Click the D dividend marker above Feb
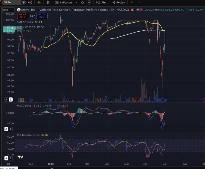Viewport: 205px width, 169px height. [68, 100]
